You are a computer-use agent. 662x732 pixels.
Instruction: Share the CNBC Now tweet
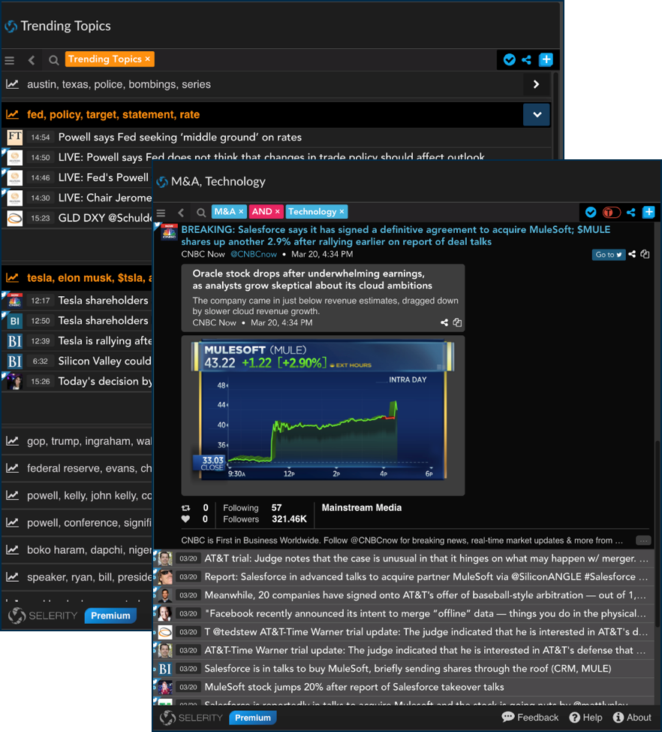pos(632,254)
